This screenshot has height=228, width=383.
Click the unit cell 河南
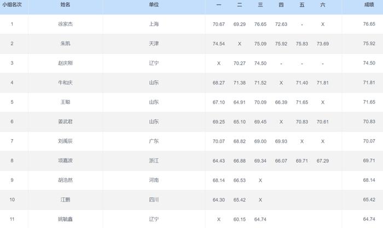(154, 180)
